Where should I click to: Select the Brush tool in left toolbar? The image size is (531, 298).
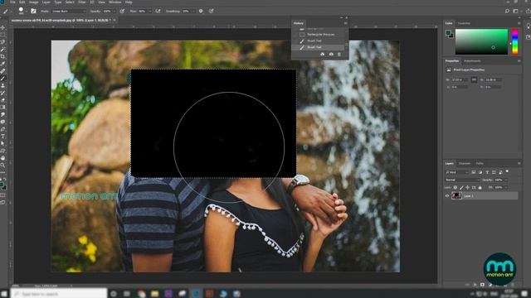point(2,79)
